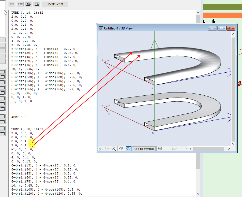This screenshot has height=197, width=242.
Task: Click the 'ADDz 5.0' script line
Action: pyautogui.click(x=19, y=117)
